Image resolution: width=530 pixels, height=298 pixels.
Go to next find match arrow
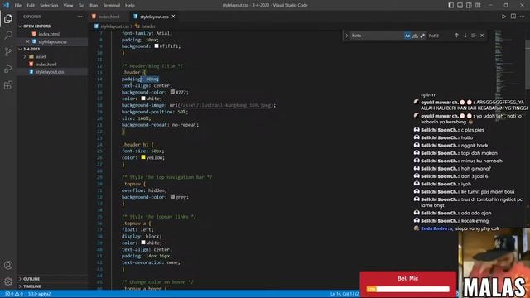click(x=465, y=36)
